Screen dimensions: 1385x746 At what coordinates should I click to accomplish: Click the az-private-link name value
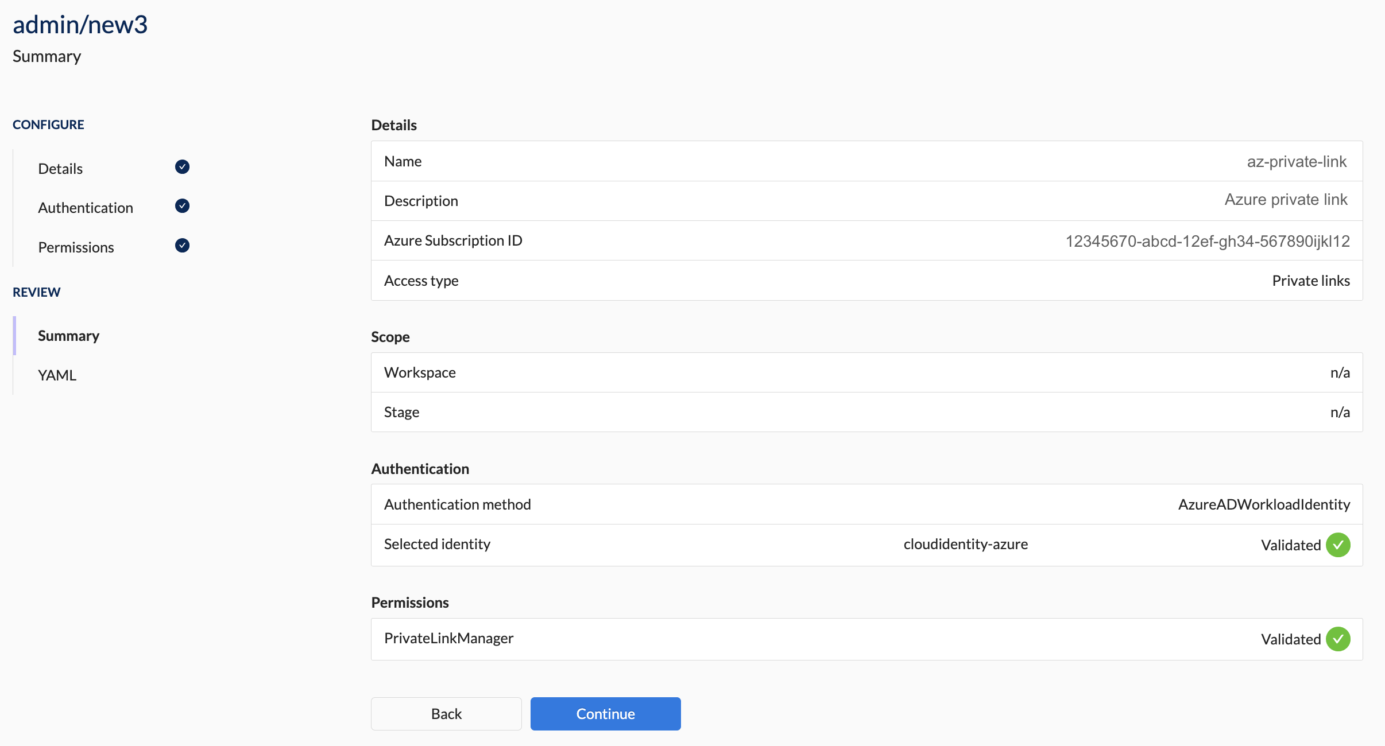pyautogui.click(x=1297, y=161)
